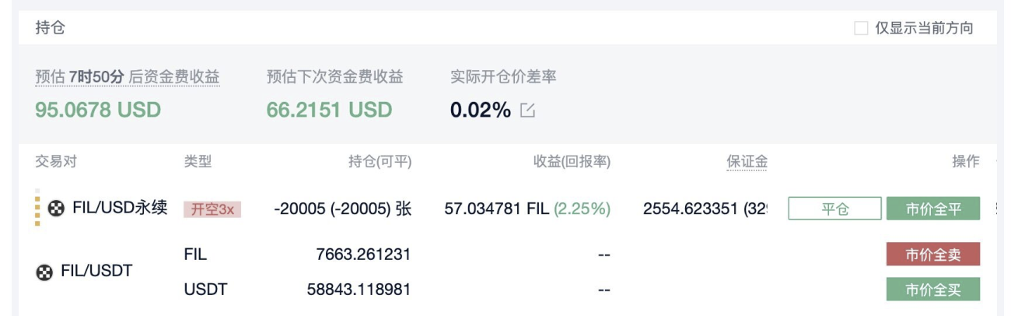Click the 预估 7时50分 后资金费收益 label
The image size is (1011, 316).
tap(128, 77)
